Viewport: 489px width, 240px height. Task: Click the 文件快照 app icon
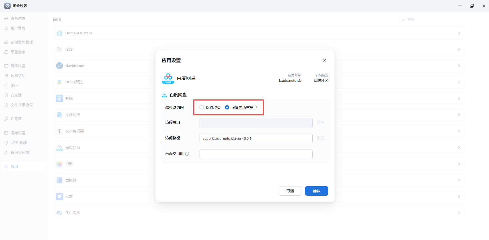pos(59,115)
